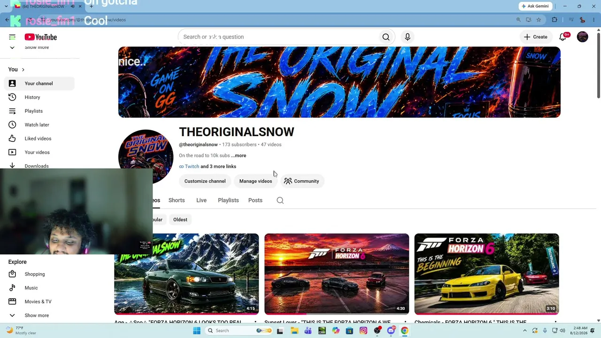601x338 pixels.
Task: Open the Nvidia app from the taskbar
Action: pos(322,330)
